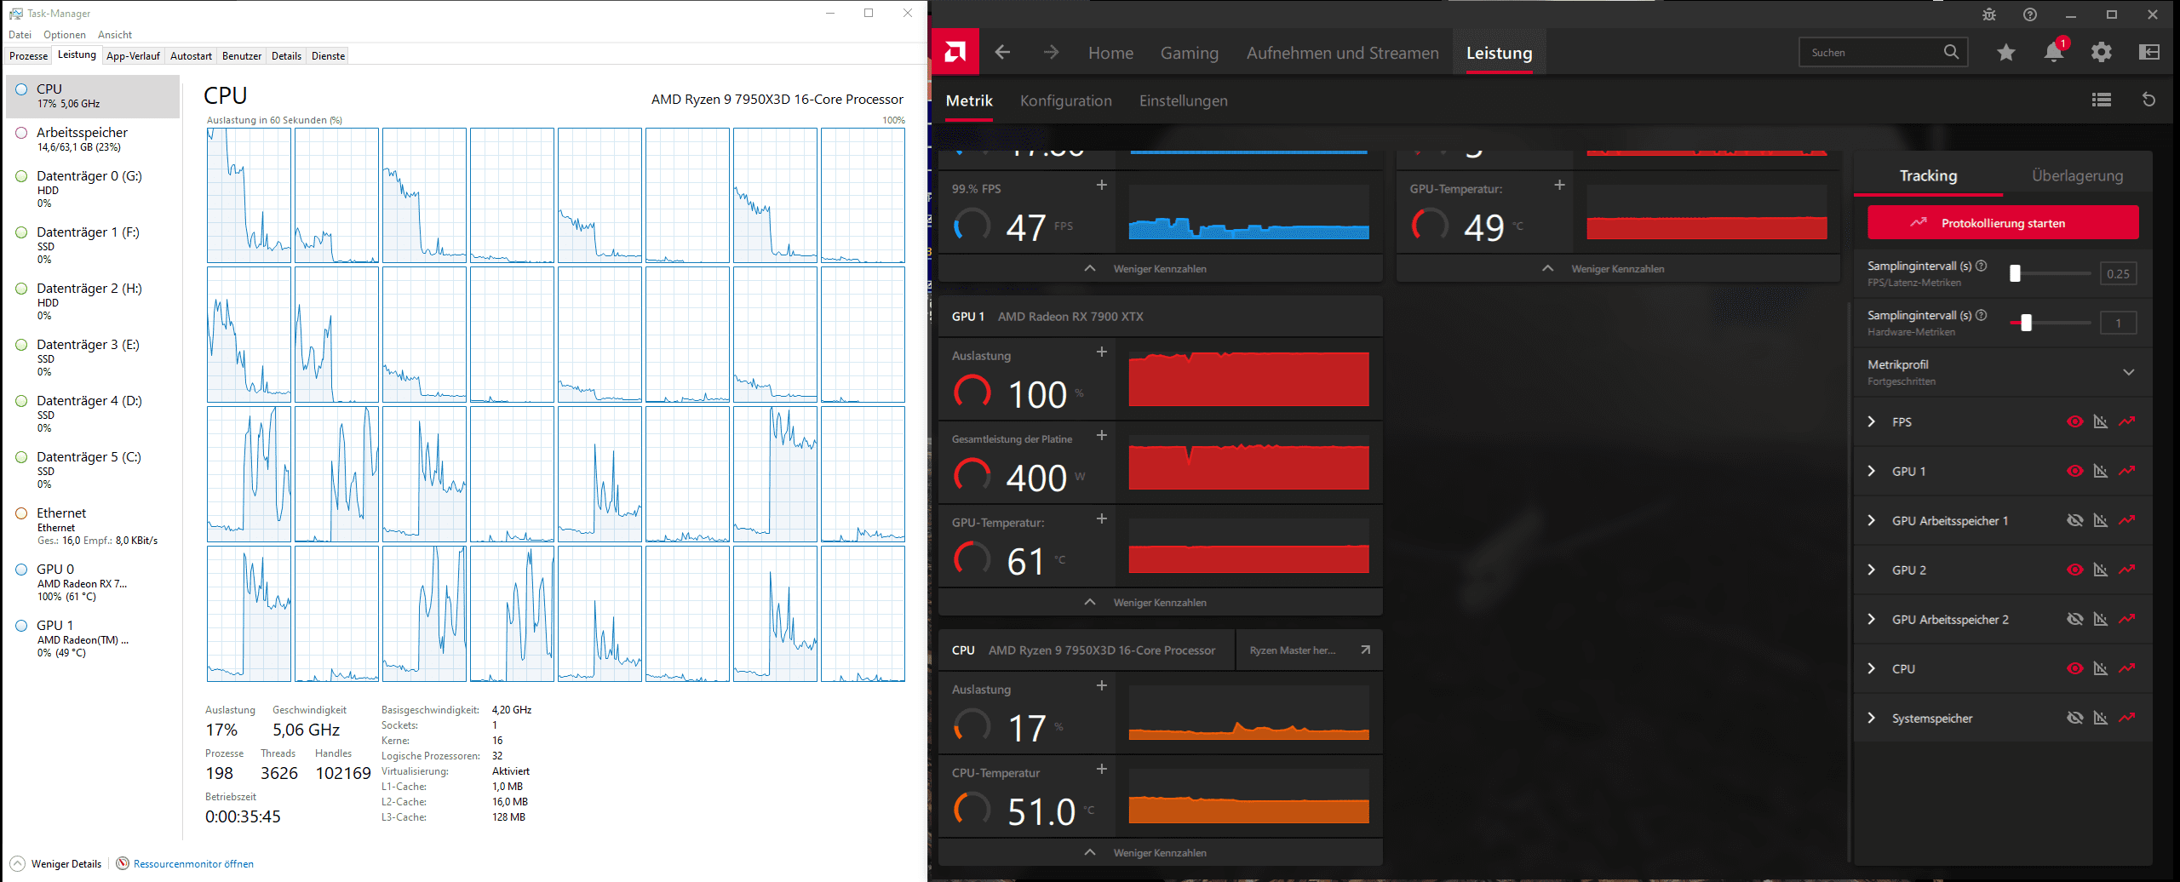Expand the Systemspeicher tracking row
Viewport: 2180px width, 882px height.
click(x=1872, y=718)
